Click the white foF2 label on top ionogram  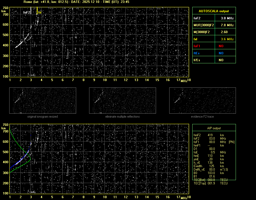click(27, 12)
